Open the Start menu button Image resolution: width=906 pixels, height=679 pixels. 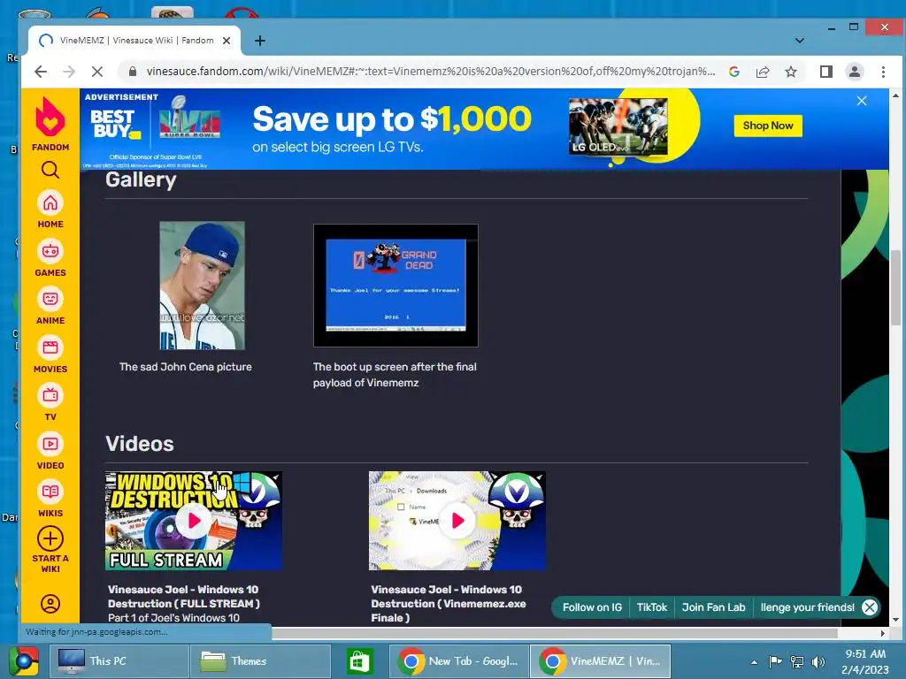(24, 661)
